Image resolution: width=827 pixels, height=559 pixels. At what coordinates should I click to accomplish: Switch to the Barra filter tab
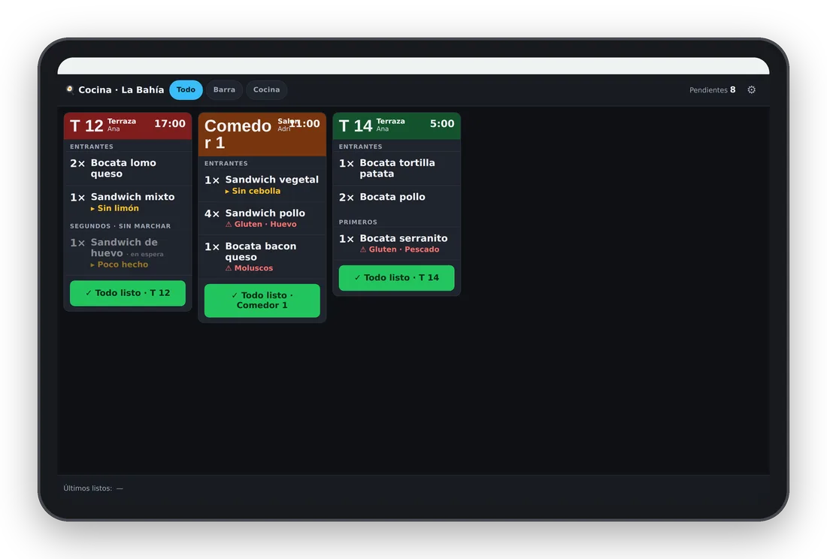[224, 89]
